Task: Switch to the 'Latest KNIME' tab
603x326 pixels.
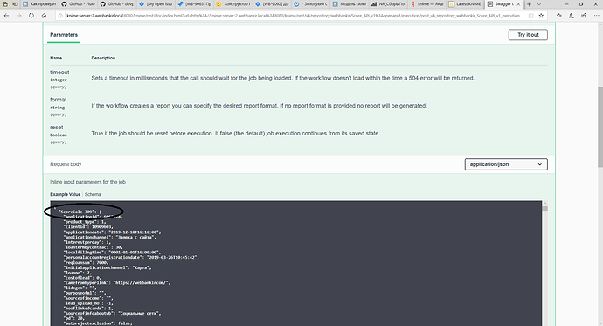Action: pos(466,4)
